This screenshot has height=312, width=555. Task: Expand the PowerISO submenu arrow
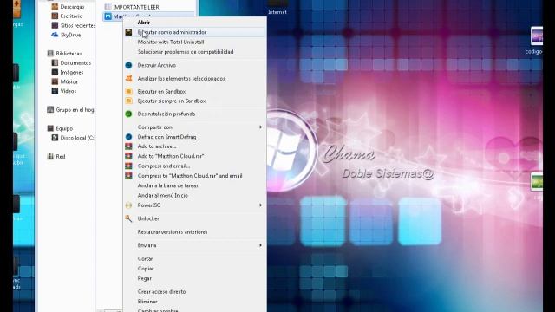coord(260,205)
